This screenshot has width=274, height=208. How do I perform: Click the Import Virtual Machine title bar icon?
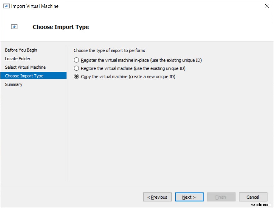pos(6,6)
